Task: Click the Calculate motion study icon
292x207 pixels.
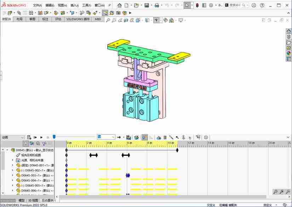Action: (29, 137)
